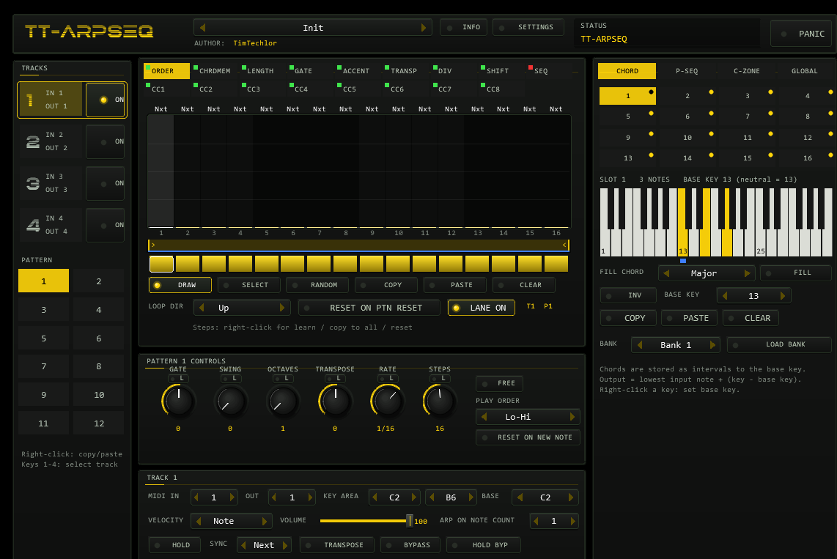837x559 pixels.
Task: Hit the PANIC button
Action: pyautogui.click(x=801, y=34)
